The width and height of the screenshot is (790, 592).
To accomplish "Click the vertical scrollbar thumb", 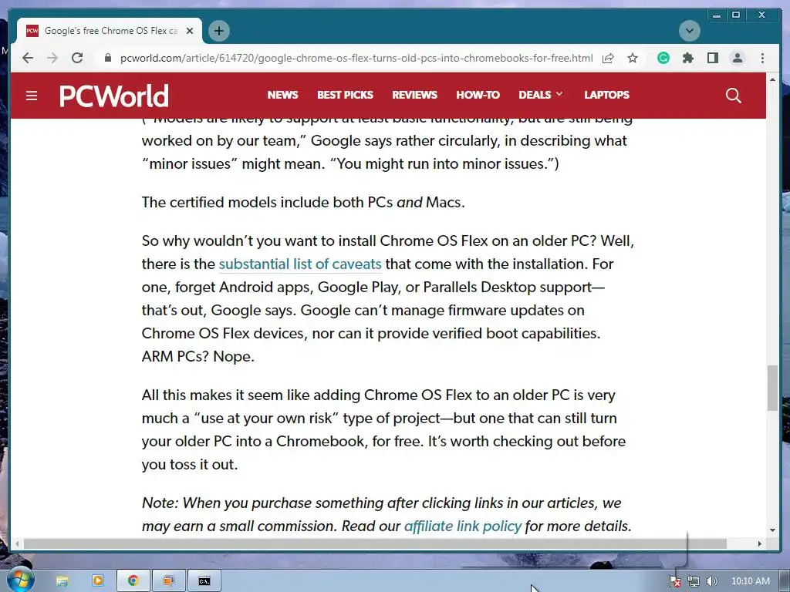I will 772,388.
